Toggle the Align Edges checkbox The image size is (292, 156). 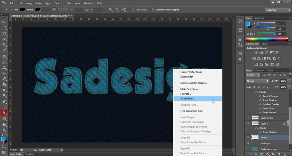pos(133,10)
